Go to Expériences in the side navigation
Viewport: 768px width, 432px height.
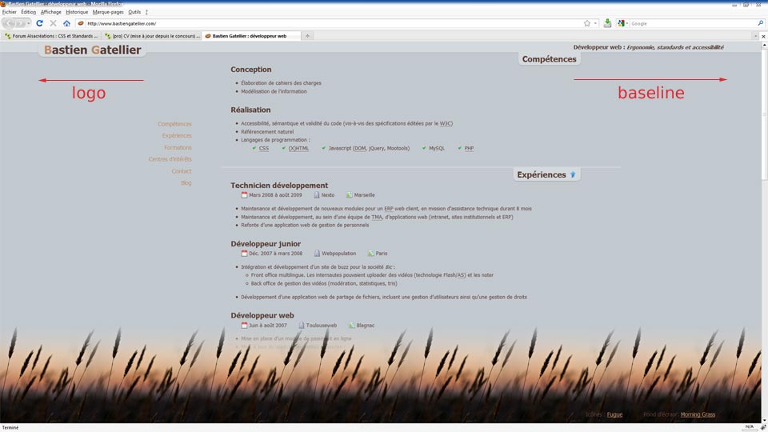[177, 136]
